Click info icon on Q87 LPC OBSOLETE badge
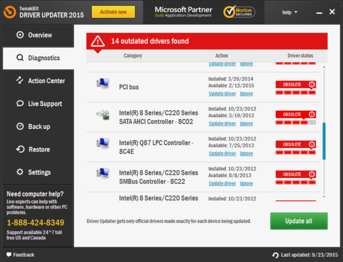 click(312, 144)
